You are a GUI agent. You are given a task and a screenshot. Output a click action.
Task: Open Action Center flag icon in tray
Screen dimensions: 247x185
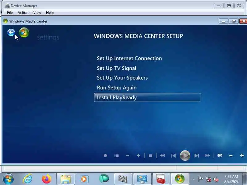(x=200, y=179)
